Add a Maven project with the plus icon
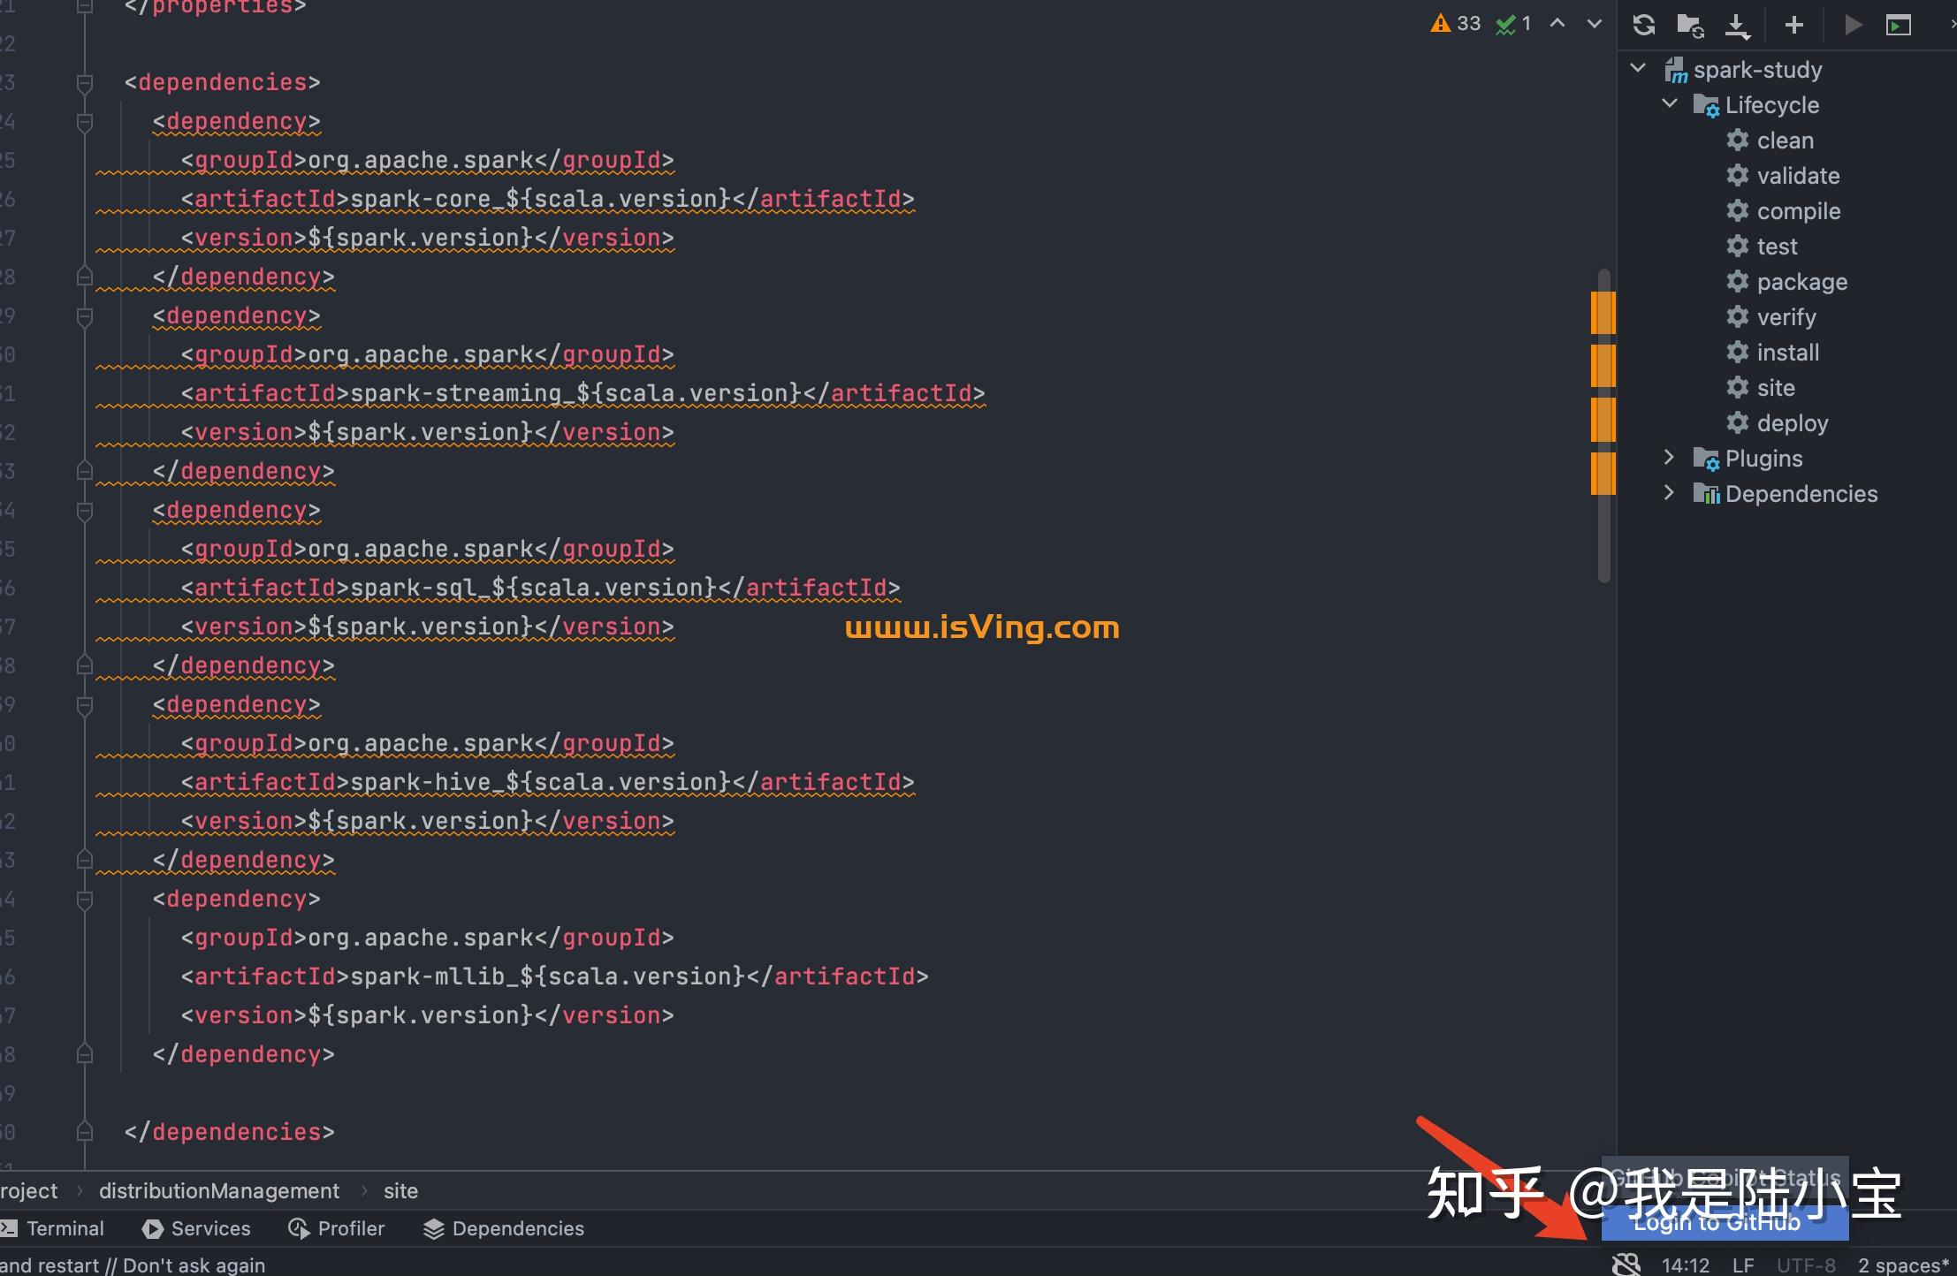Screen dimensions: 1957x1276 [x=1794, y=26]
